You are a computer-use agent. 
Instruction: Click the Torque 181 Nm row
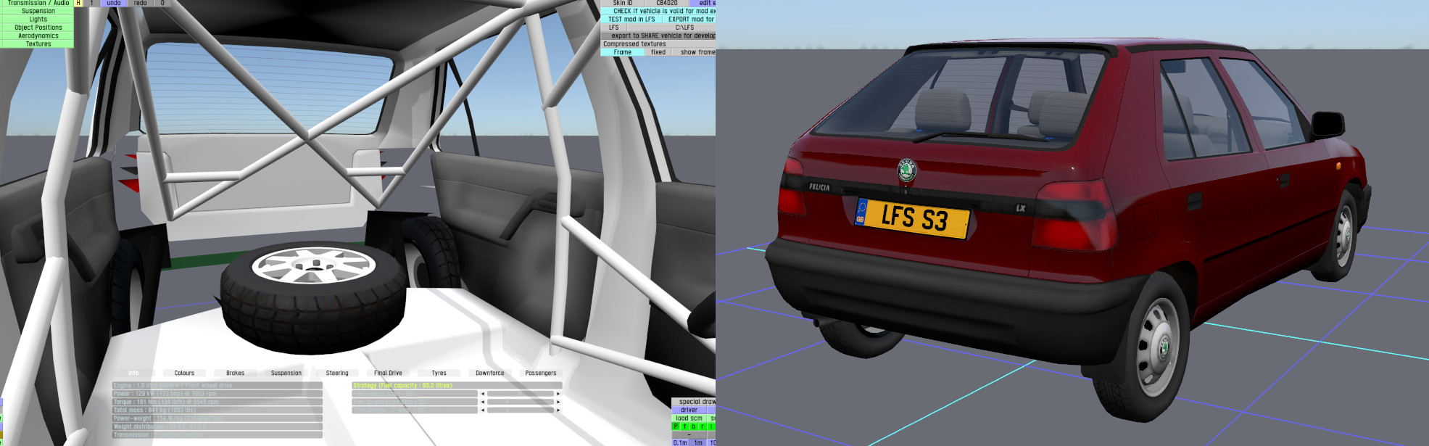click(x=218, y=402)
